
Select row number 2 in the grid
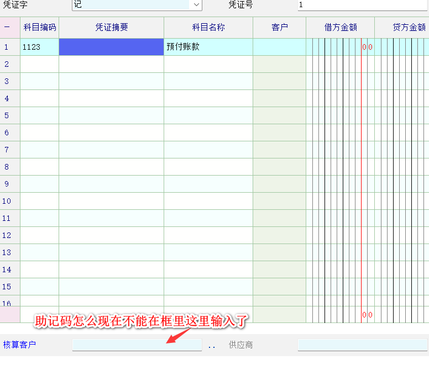pos(7,64)
